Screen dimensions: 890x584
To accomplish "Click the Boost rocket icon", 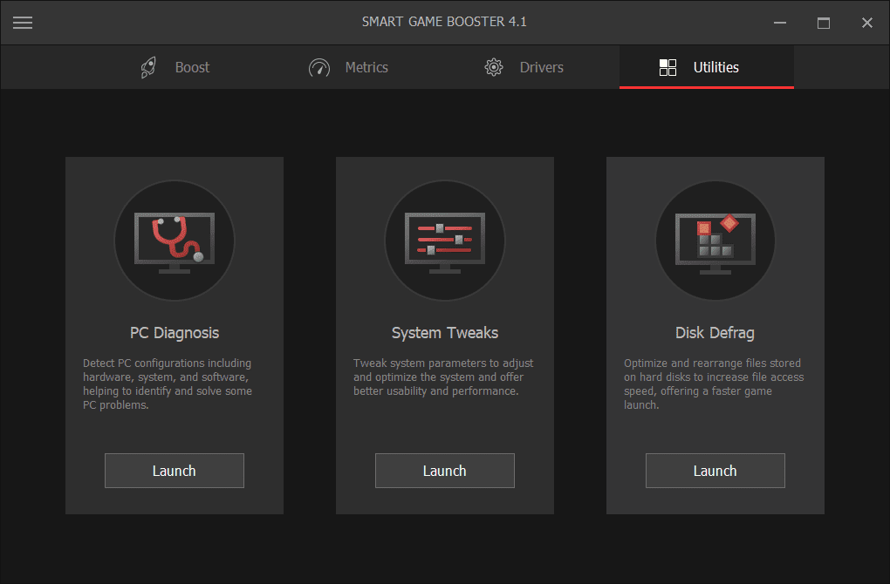I will [148, 67].
